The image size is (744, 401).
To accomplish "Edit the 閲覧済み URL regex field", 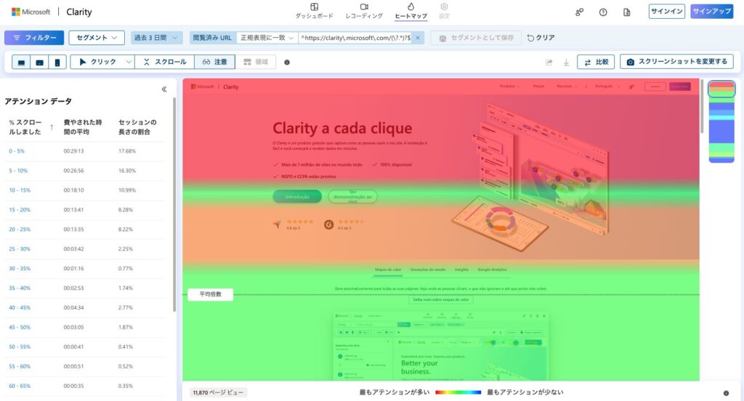I will 355,38.
